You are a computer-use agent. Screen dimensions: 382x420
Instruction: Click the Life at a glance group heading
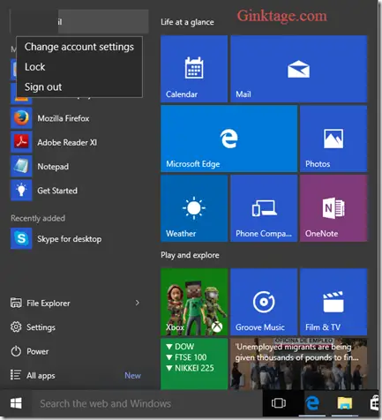click(187, 22)
